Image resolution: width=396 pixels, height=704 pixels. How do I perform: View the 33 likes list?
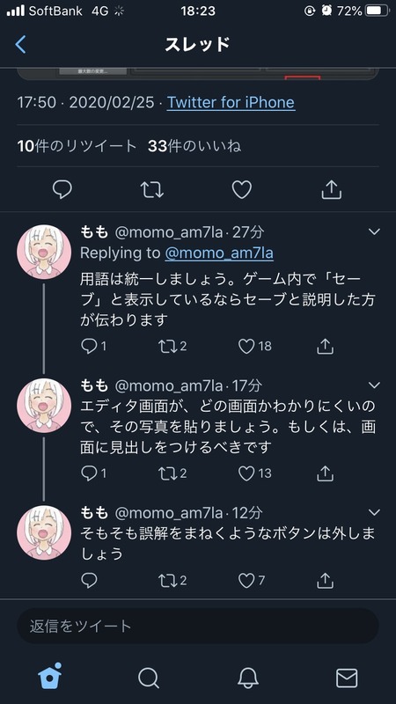point(194,146)
